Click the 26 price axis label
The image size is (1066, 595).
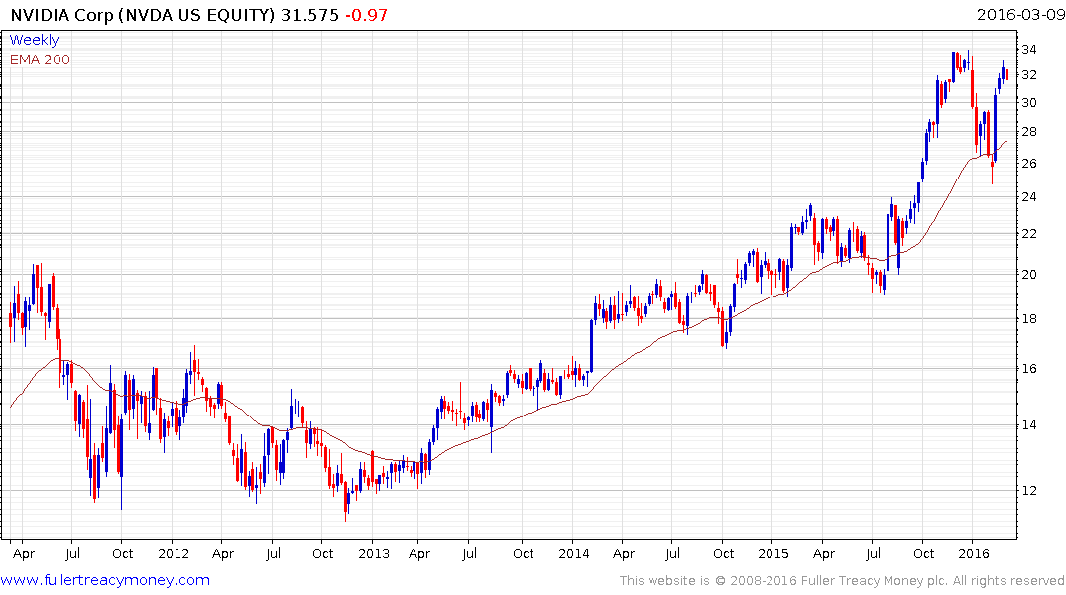[x=1028, y=164]
